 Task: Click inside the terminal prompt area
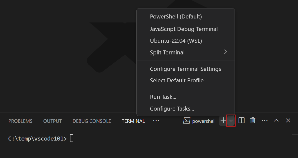coord(71,138)
